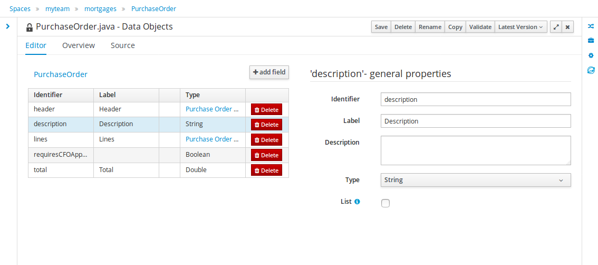Switch to the Source tab
The width and height of the screenshot is (598, 265).
pos(122,45)
